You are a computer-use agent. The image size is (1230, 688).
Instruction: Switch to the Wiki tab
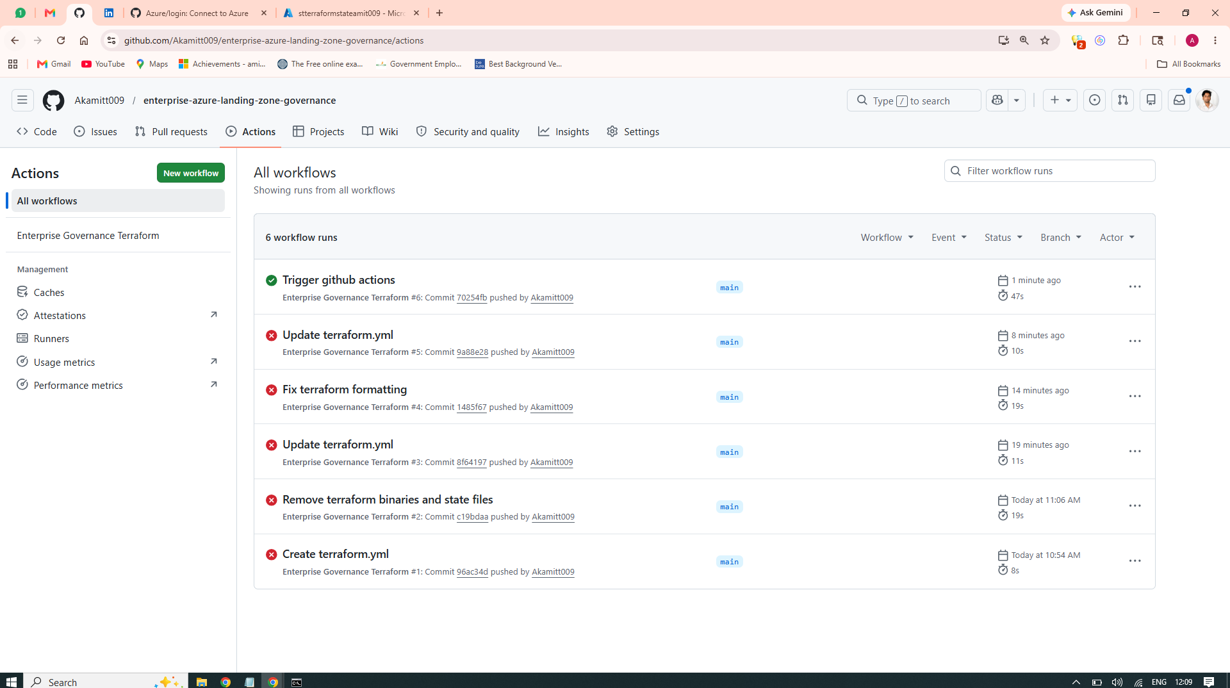coord(381,132)
